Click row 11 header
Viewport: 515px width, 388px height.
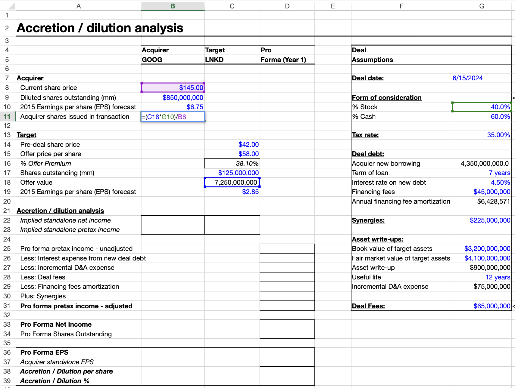tap(7, 117)
